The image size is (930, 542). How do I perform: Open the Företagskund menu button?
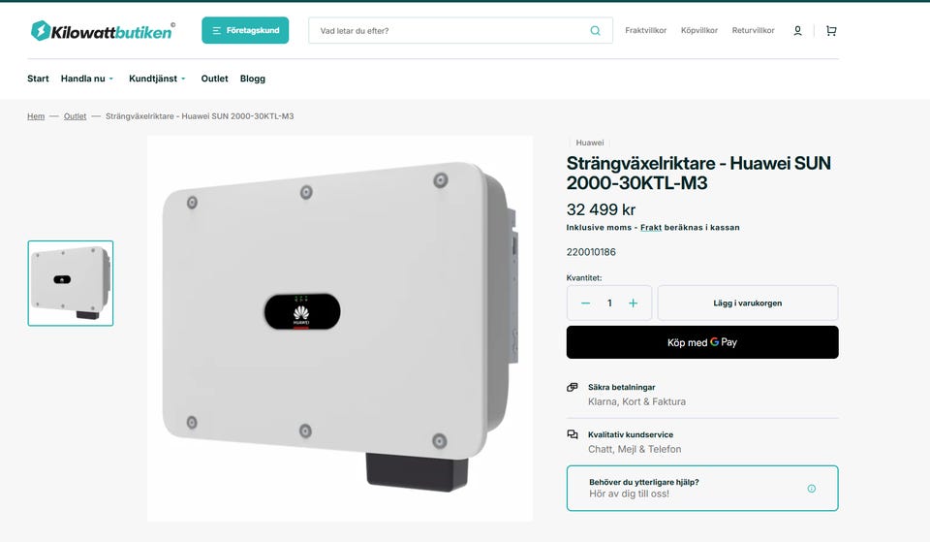tap(245, 30)
